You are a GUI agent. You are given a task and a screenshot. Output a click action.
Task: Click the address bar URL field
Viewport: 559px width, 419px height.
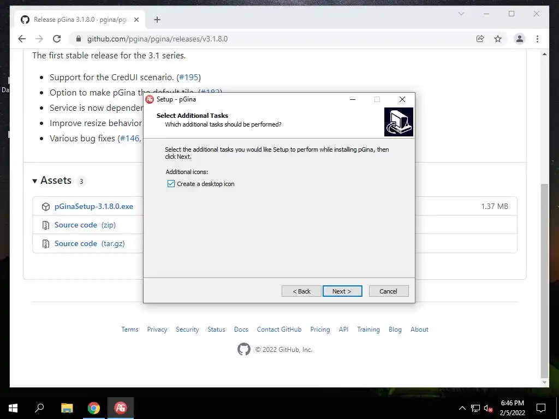point(271,39)
